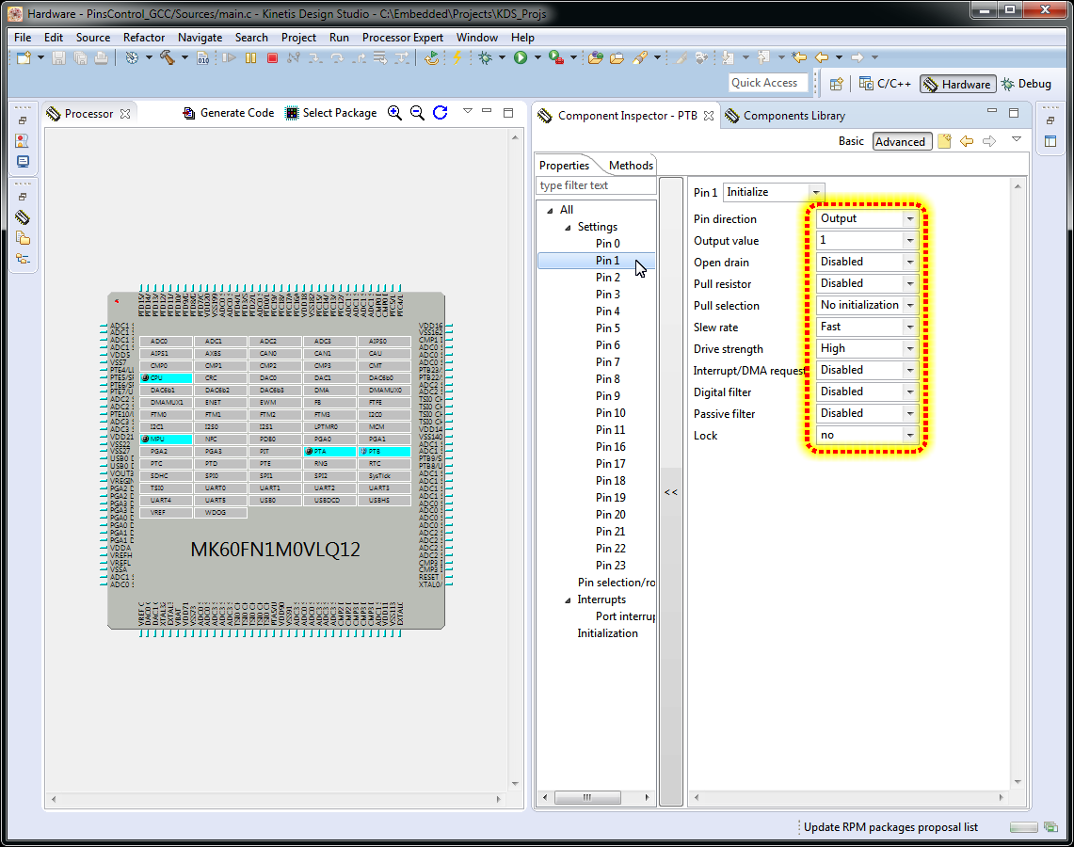Switch to the Components Library tab

793,116
